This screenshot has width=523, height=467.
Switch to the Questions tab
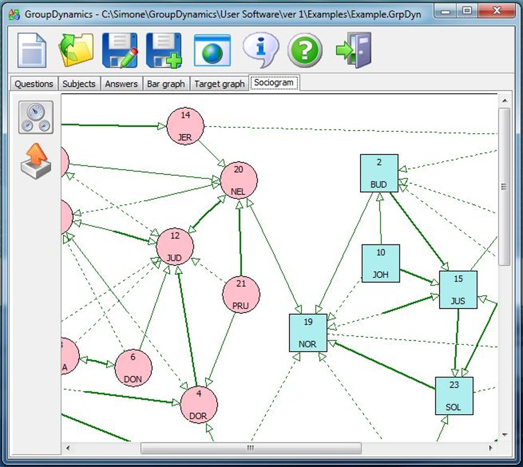34,84
